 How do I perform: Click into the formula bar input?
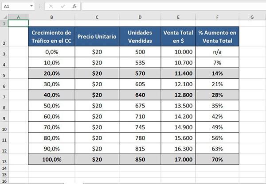click(173, 7)
